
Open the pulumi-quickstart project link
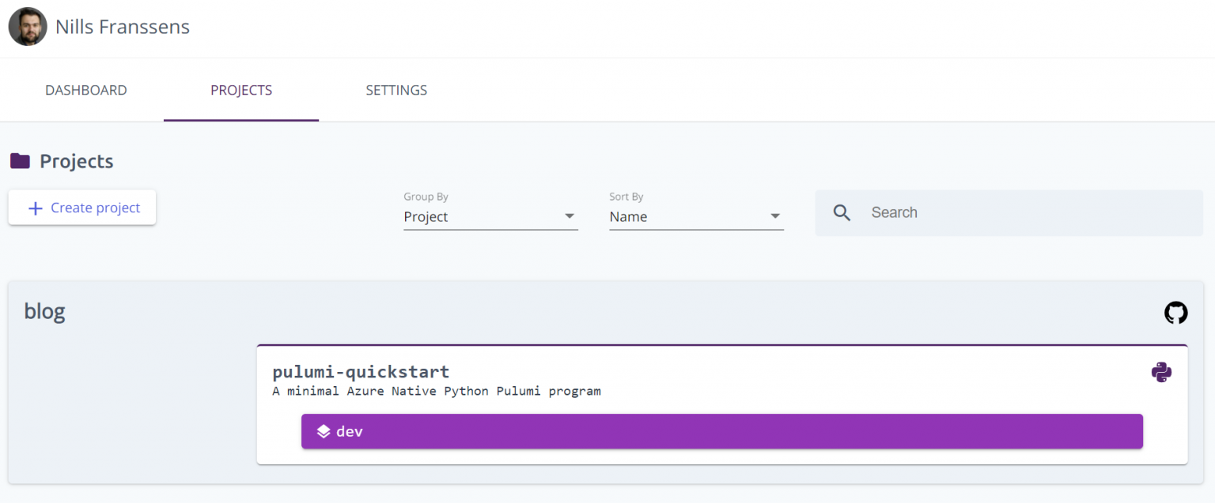[361, 371]
